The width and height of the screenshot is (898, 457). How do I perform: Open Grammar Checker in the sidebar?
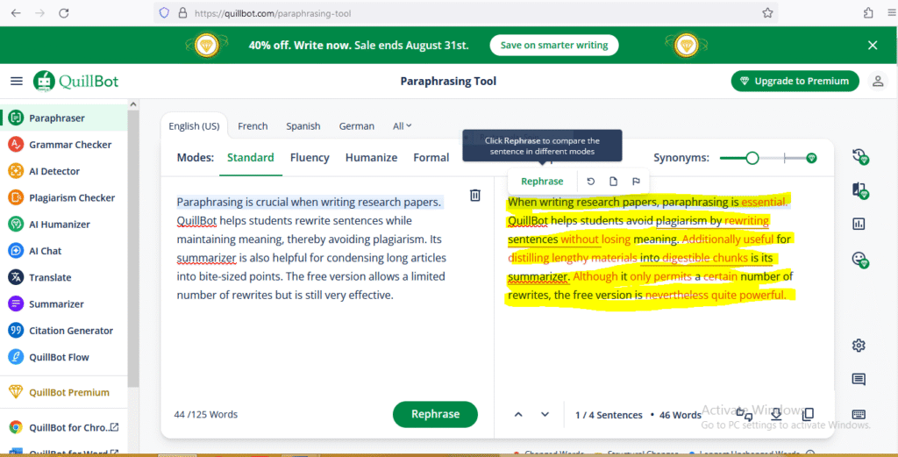(x=64, y=145)
